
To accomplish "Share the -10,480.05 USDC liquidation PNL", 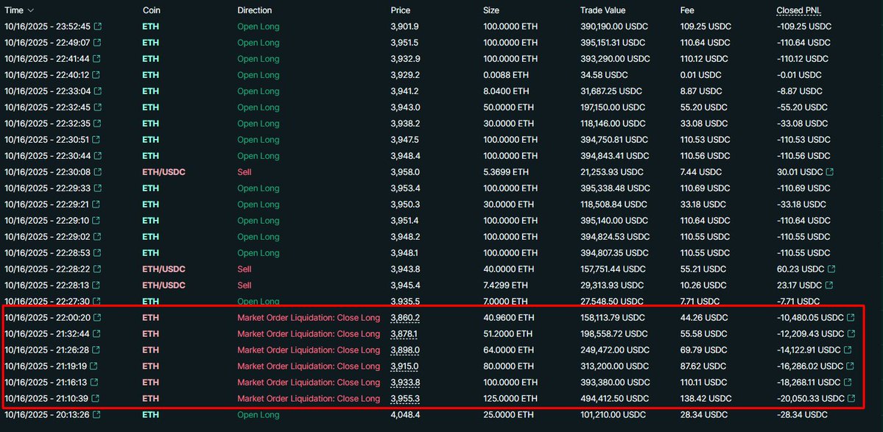I will pyautogui.click(x=851, y=318).
